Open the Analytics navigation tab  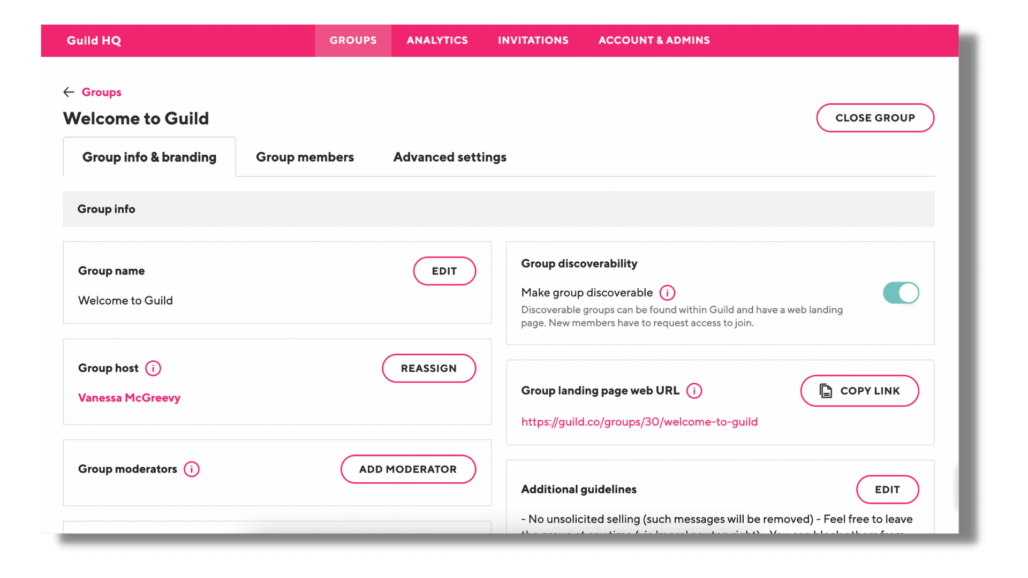(x=437, y=41)
